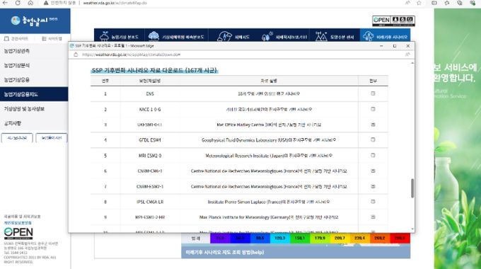
Task: Toggle the MRI ESM2 0 checkbox
Action: [373, 155]
